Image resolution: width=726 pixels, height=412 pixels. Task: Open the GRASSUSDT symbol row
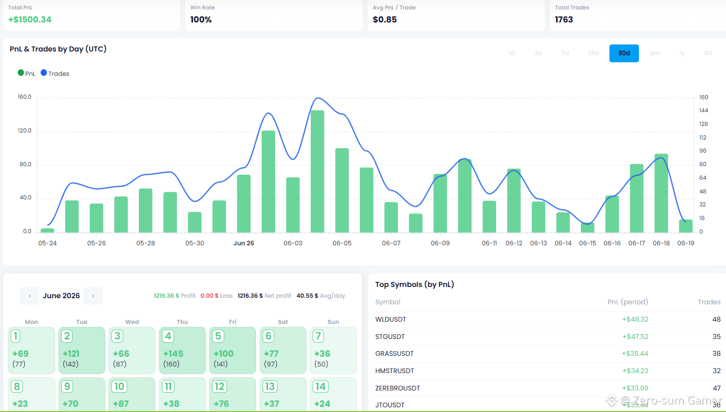pyautogui.click(x=548, y=353)
